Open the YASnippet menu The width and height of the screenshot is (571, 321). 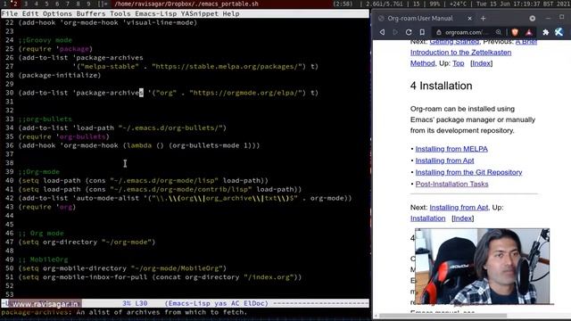(x=200, y=14)
